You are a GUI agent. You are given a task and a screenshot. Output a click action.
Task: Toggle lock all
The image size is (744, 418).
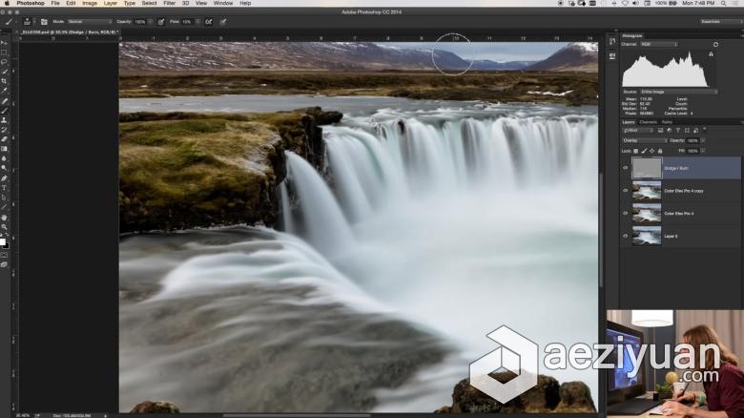659,151
